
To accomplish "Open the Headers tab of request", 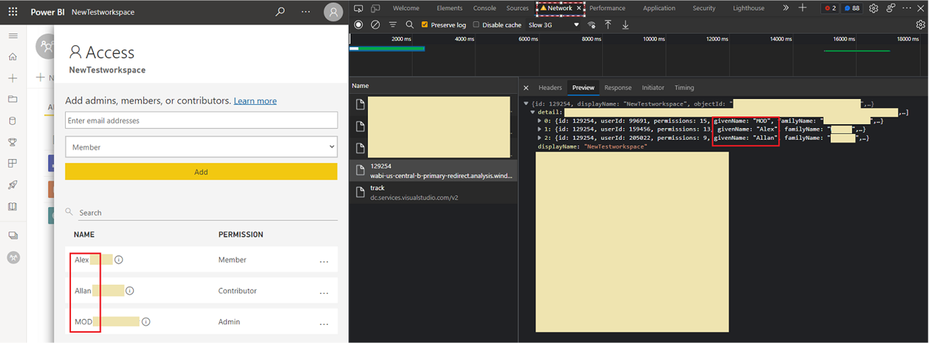I will pyautogui.click(x=551, y=88).
